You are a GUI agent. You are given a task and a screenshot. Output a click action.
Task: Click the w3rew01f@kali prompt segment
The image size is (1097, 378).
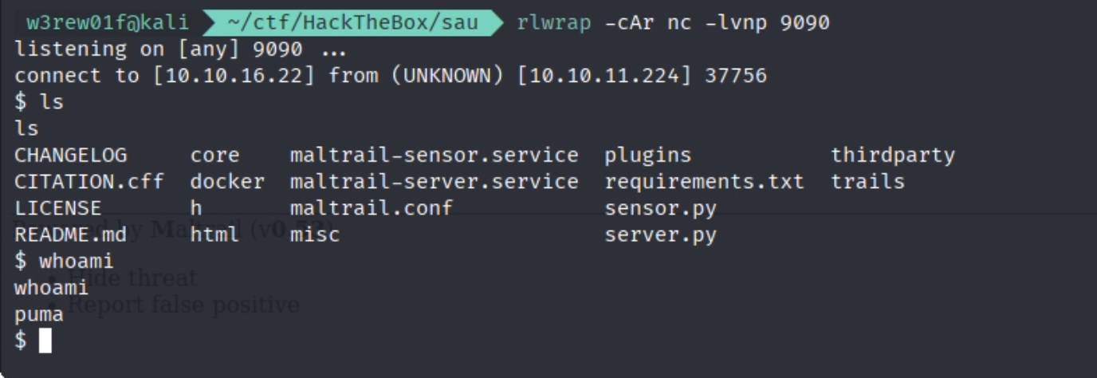pos(108,22)
